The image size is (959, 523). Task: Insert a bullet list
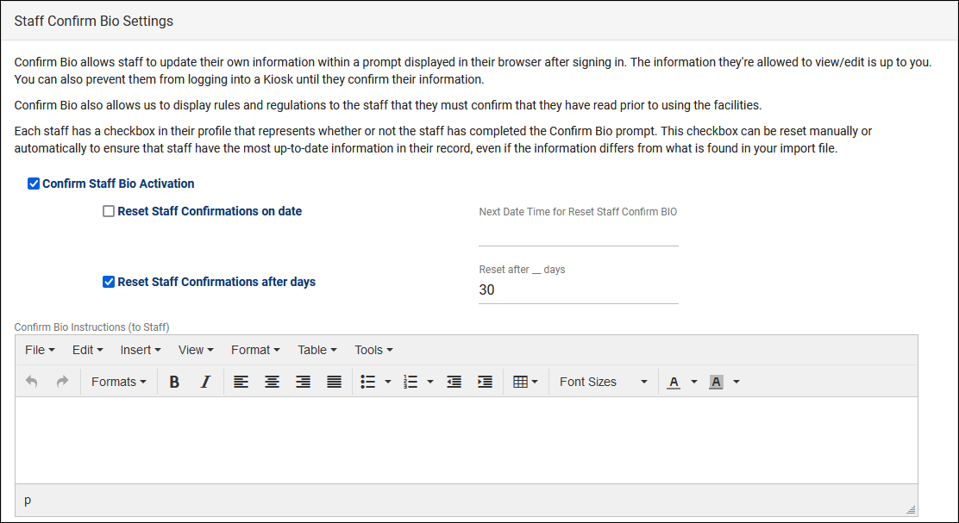tap(368, 382)
